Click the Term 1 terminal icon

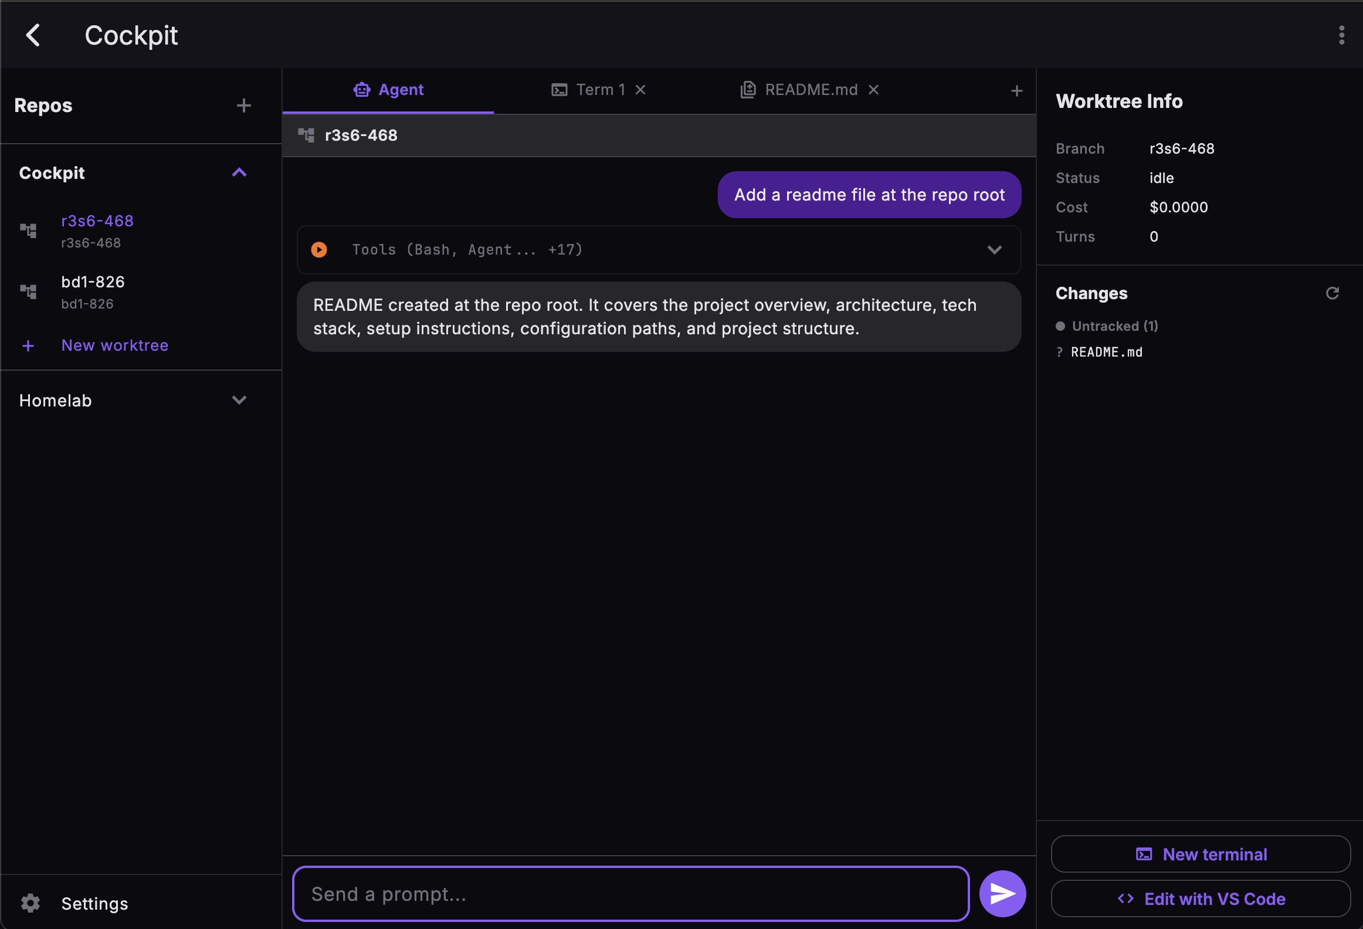pos(560,90)
